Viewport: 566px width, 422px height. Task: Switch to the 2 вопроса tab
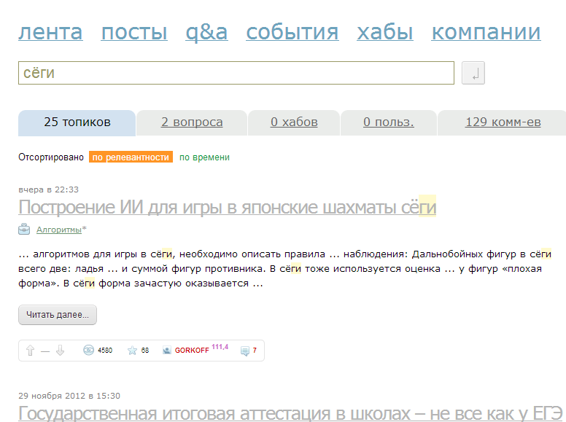[192, 122]
